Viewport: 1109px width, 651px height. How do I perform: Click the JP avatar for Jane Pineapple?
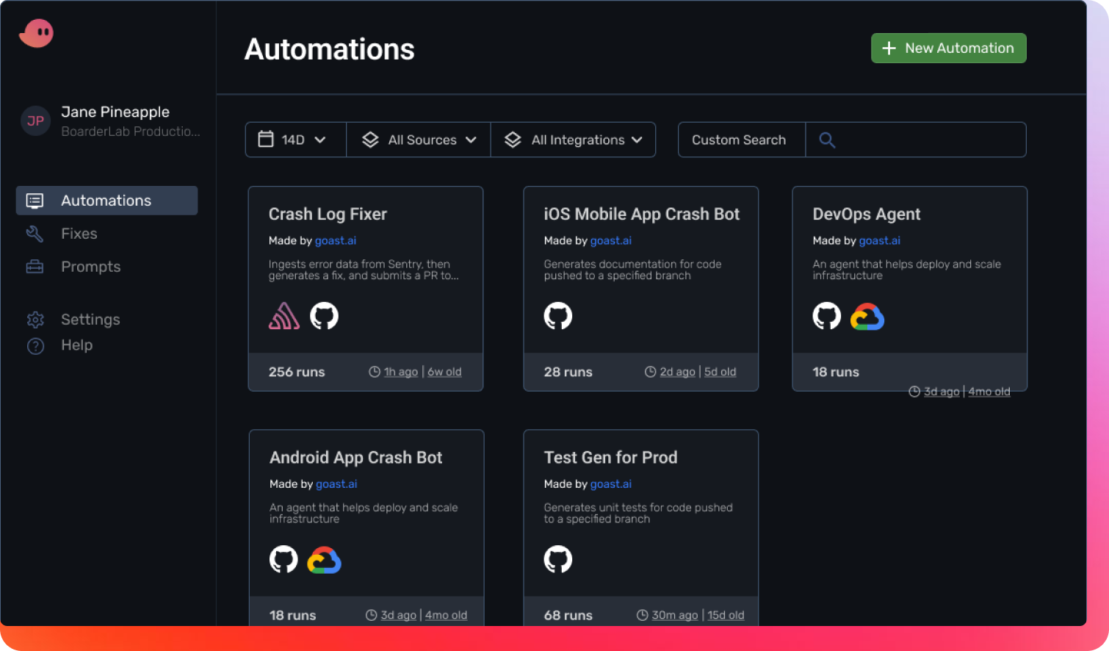35,121
